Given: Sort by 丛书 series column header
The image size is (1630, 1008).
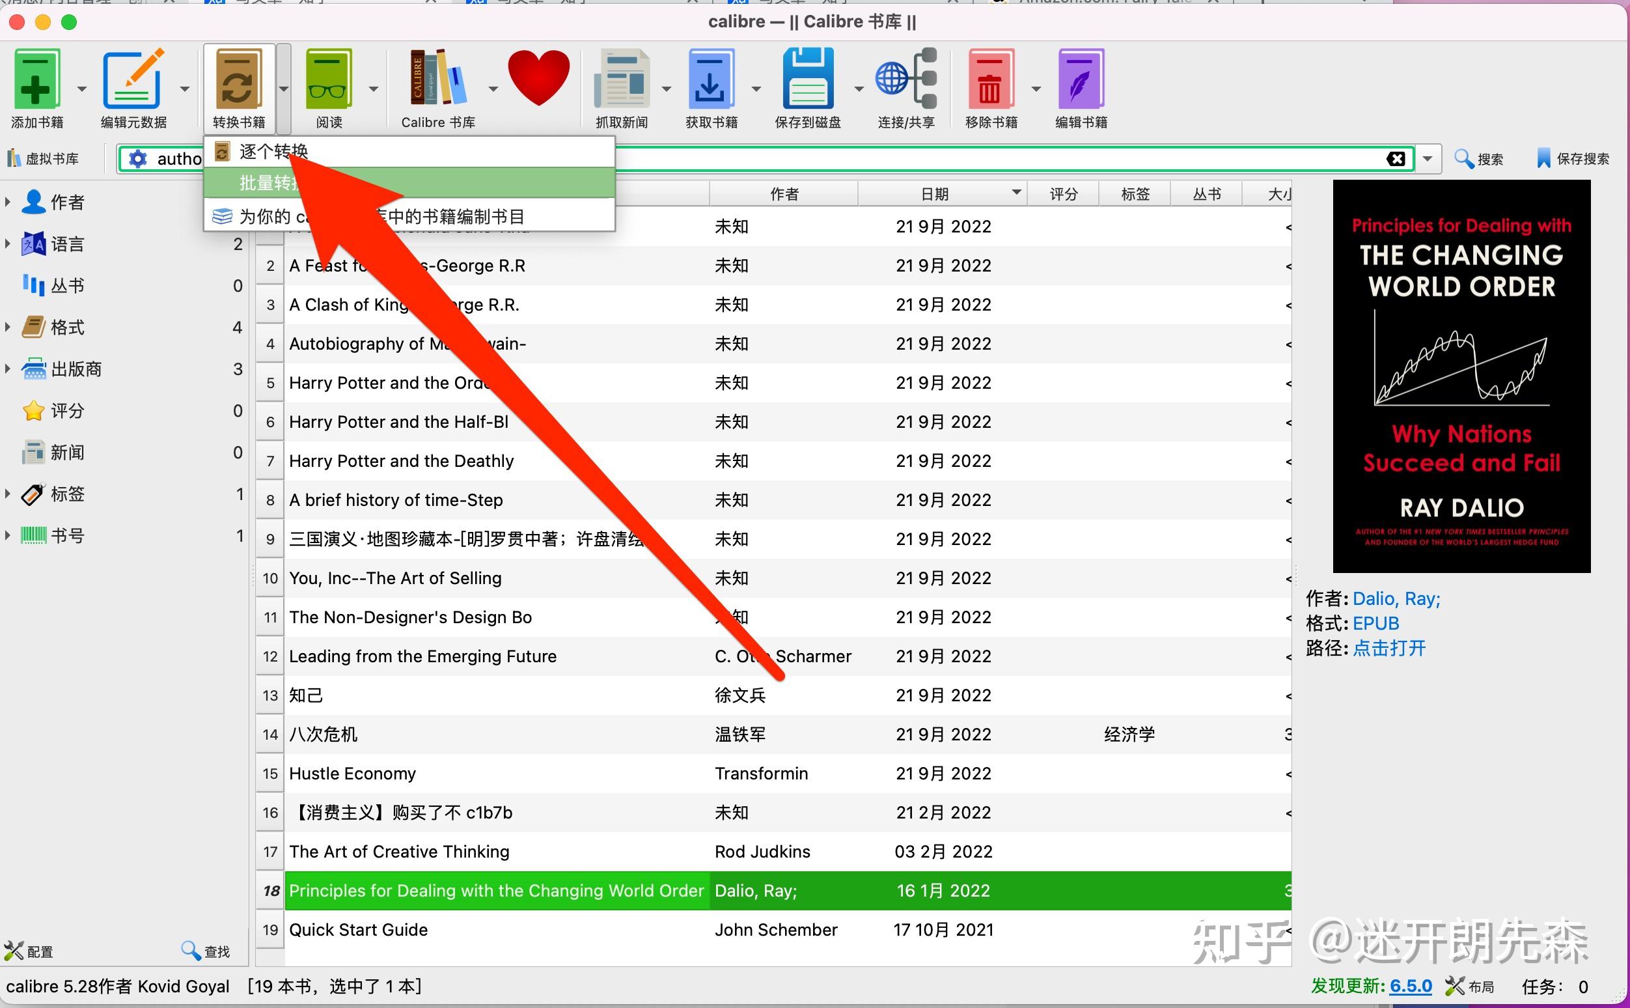Looking at the screenshot, I should (1206, 194).
